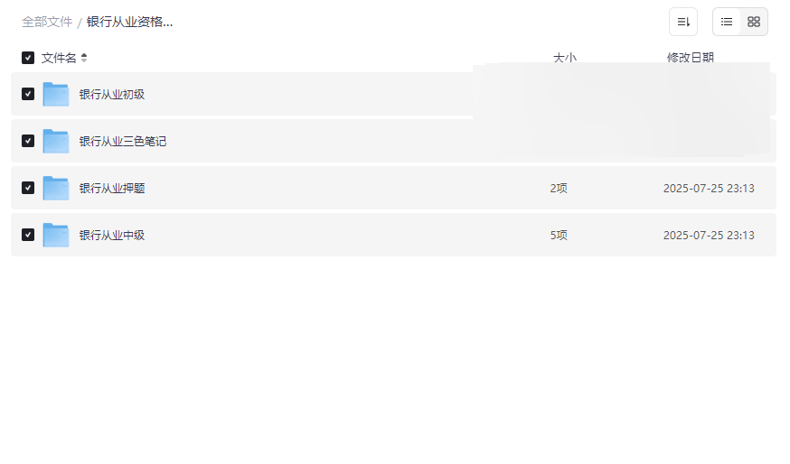
Task: Click the 银行从业中级 folder icon
Action: [56, 235]
